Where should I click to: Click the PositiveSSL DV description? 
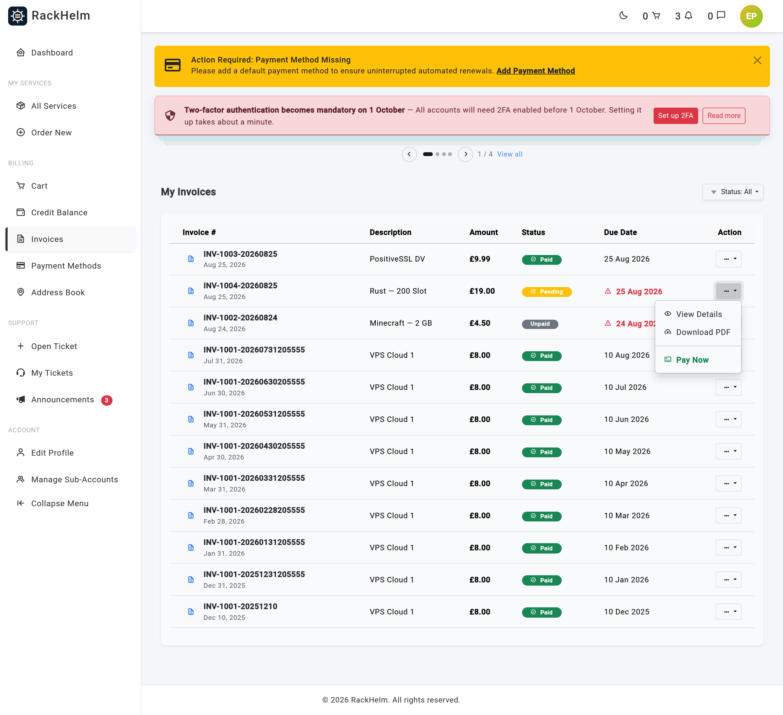pos(397,259)
